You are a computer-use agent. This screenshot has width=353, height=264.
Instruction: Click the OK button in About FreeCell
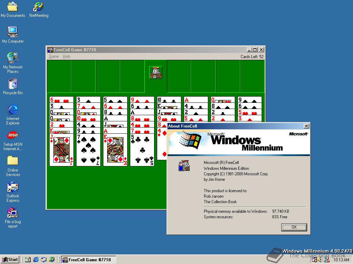294,227
